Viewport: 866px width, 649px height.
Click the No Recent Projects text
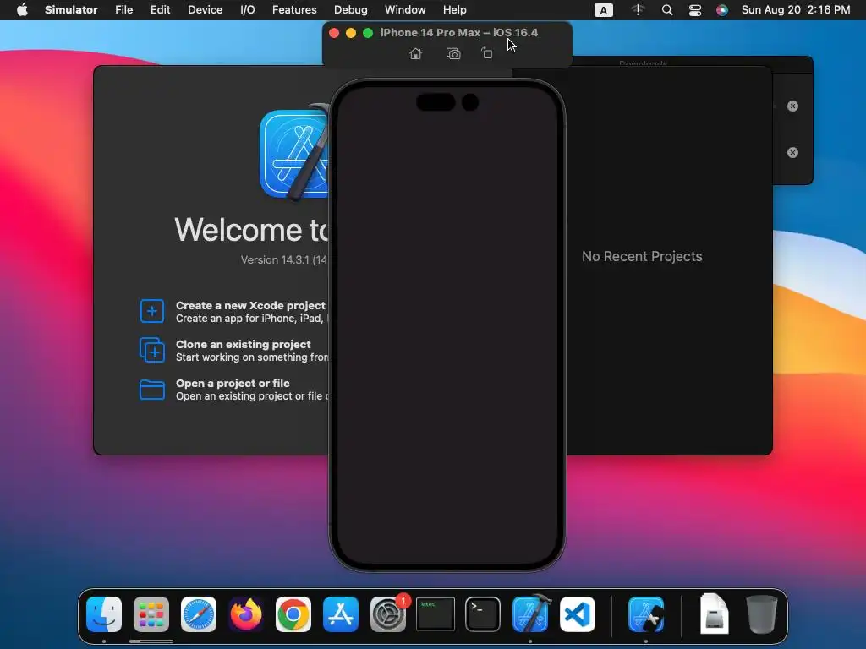click(x=642, y=256)
